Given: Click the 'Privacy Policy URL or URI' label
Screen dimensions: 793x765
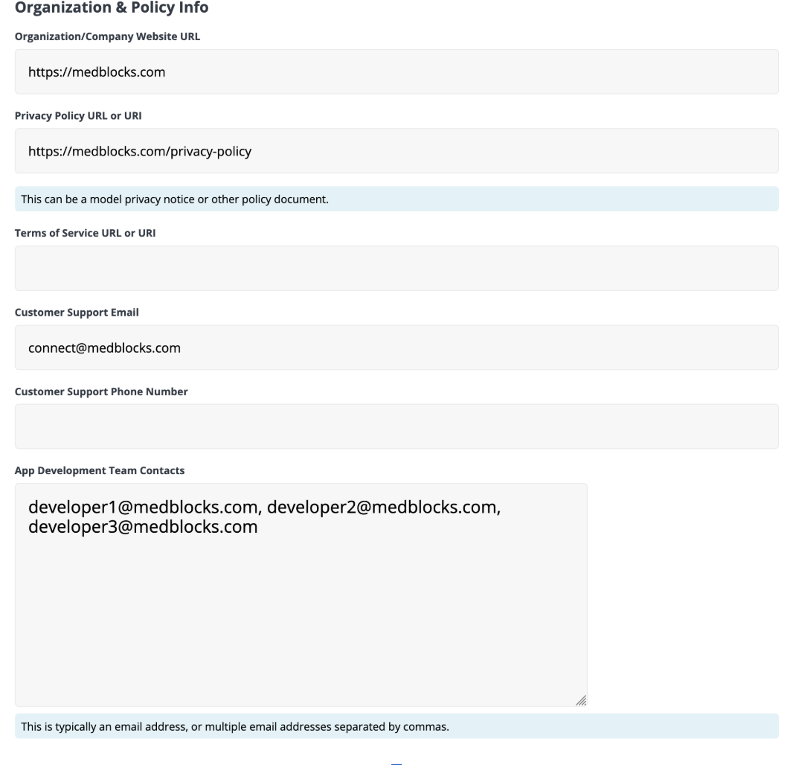Looking at the screenshot, I should [78, 116].
